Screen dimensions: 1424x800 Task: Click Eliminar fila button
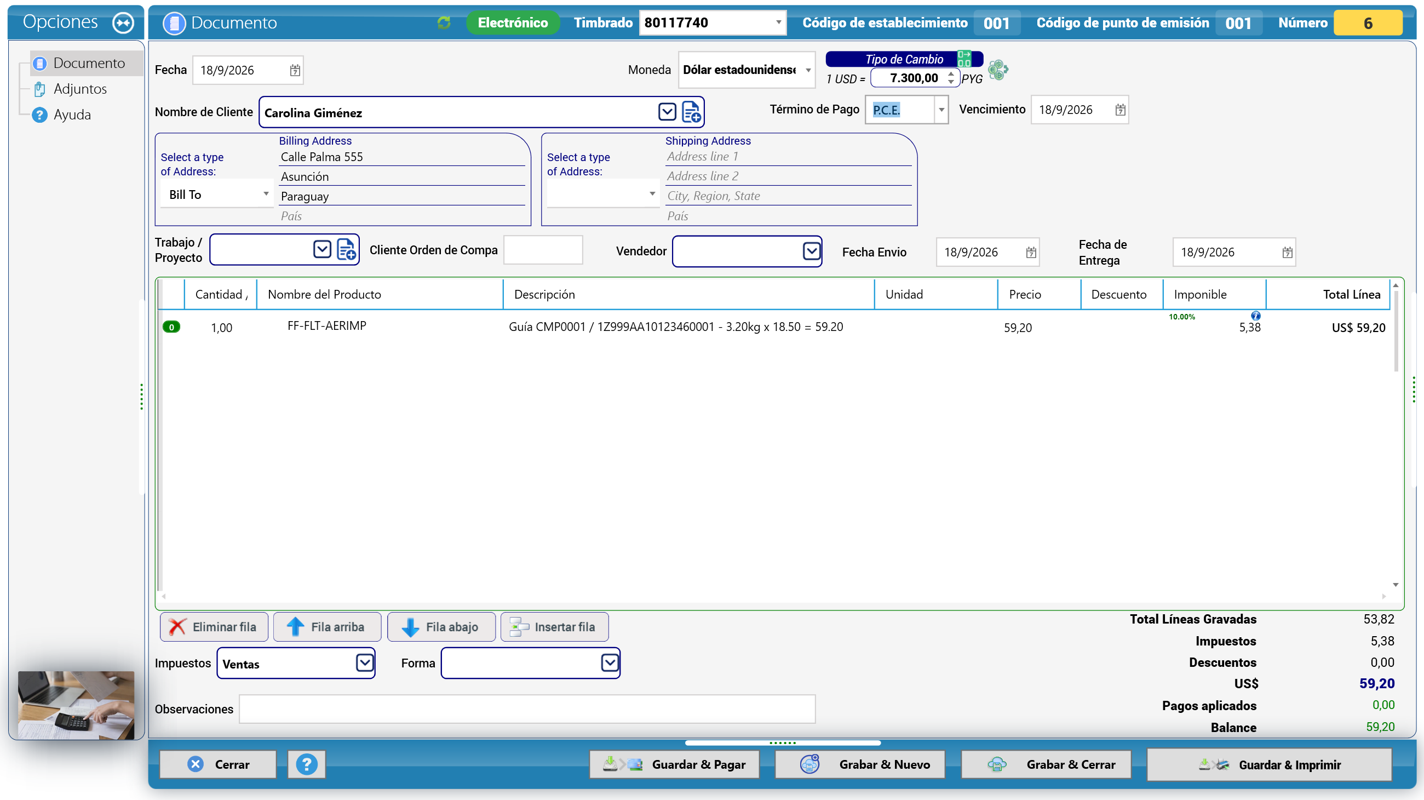pos(214,627)
